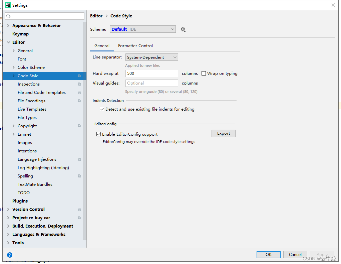The width and height of the screenshot is (341, 264).
Task: Switch to the Formatter Control tab
Action: (x=135, y=45)
